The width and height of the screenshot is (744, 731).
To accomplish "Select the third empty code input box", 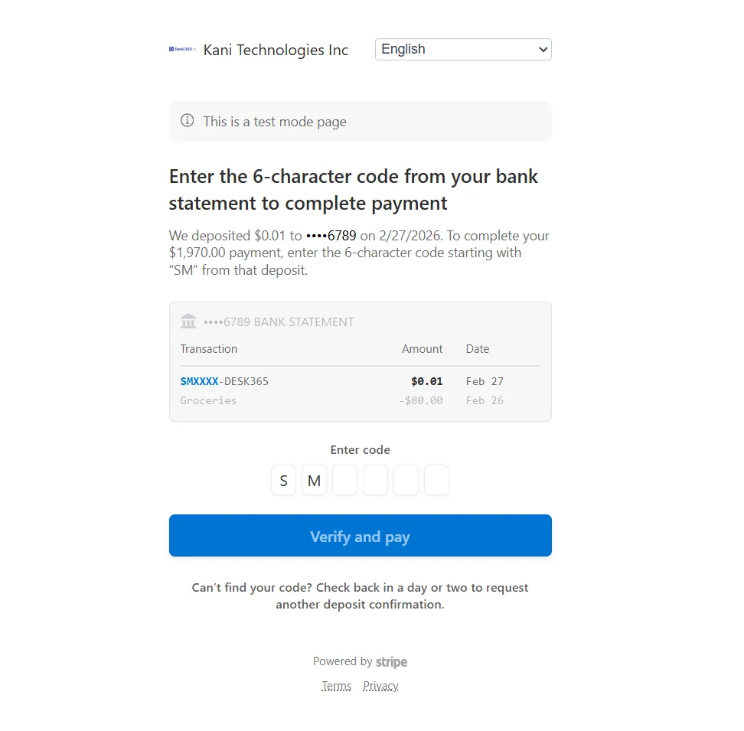I will pos(406,480).
